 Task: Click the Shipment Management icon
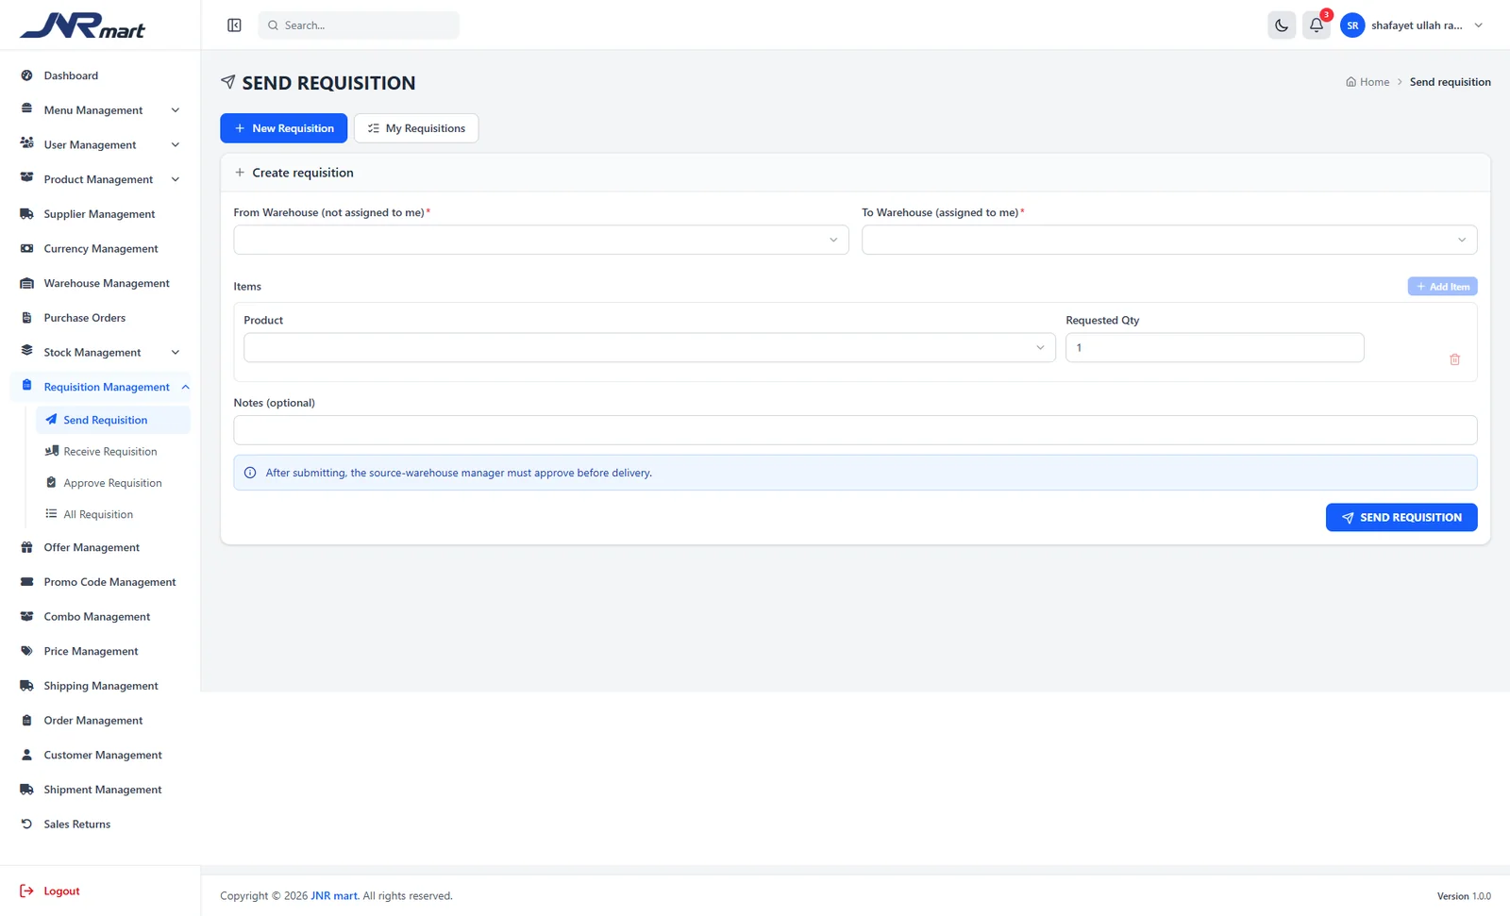click(x=26, y=790)
